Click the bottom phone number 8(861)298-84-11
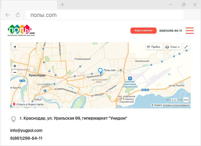Image resolution: width=201 pixels, height=146 pixels. tap(26, 138)
